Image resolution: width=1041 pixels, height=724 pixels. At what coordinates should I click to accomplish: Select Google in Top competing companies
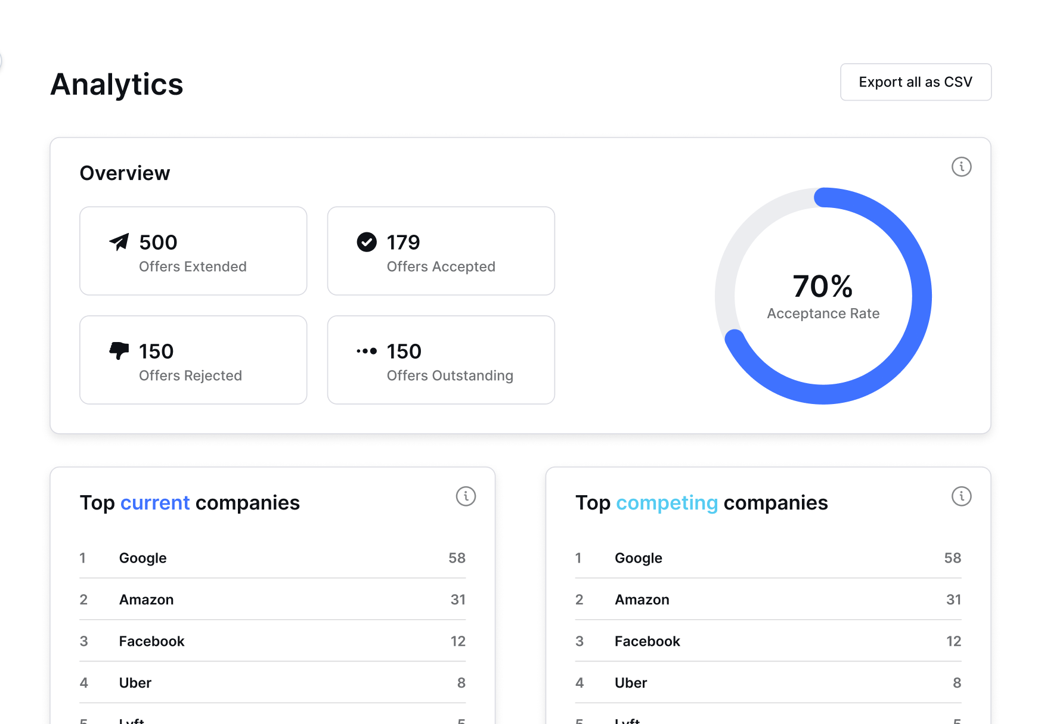point(639,558)
